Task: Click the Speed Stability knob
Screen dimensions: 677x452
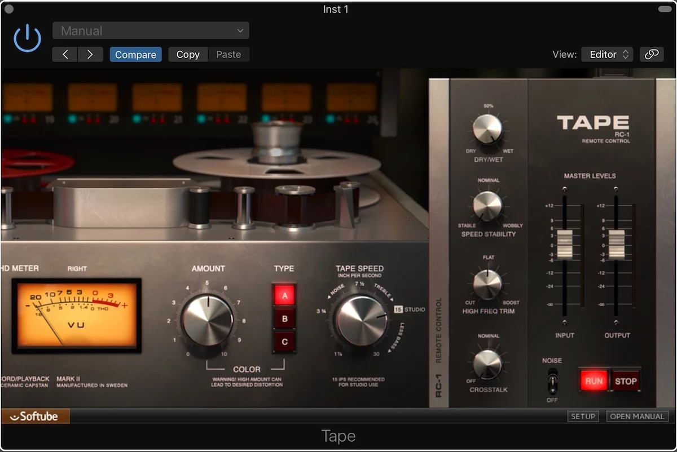Action: click(487, 206)
